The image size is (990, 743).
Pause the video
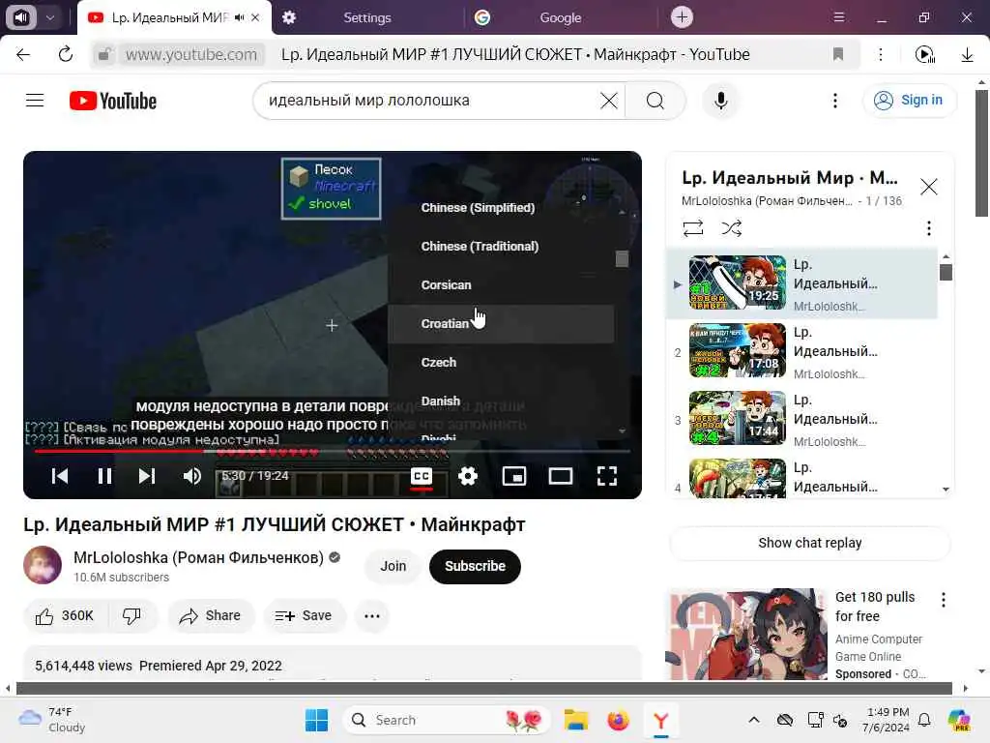point(104,476)
